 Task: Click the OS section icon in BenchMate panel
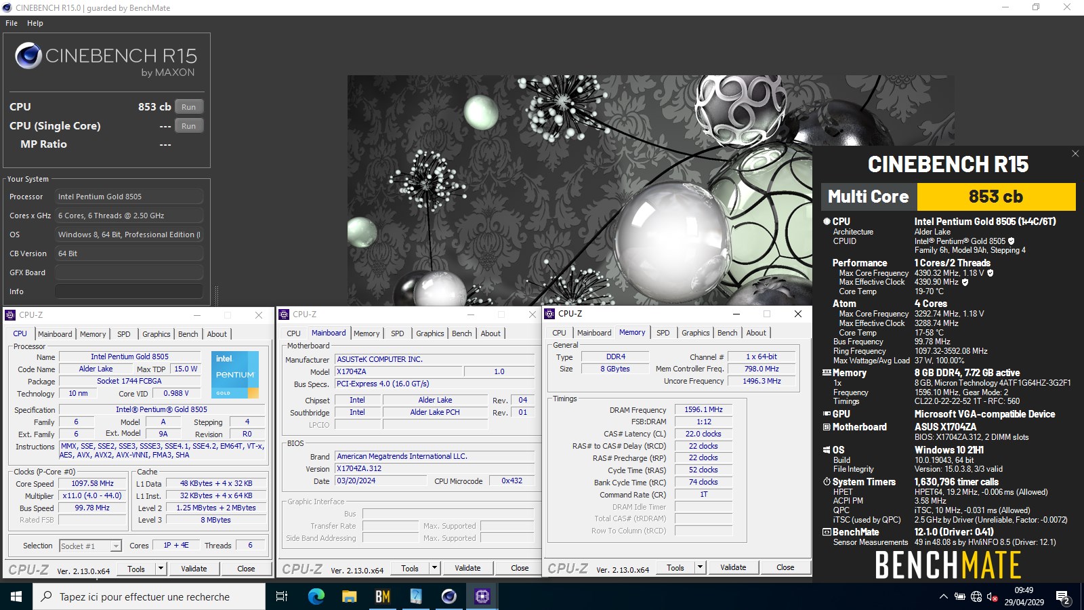(x=827, y=450)
